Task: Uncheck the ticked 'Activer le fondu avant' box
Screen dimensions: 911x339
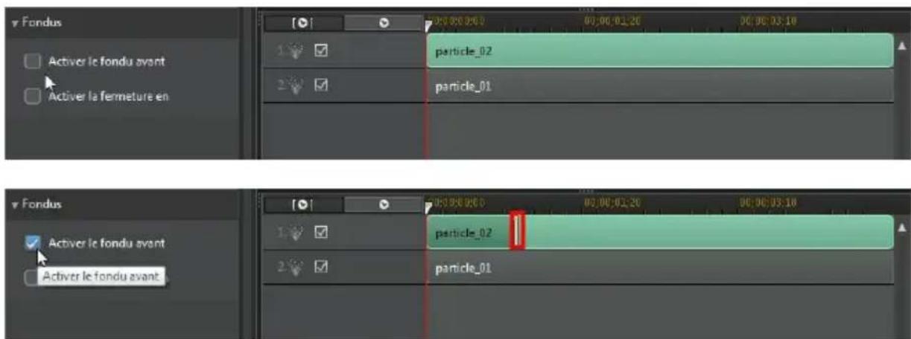Action: pyautogui.click(x=32, y=242)
